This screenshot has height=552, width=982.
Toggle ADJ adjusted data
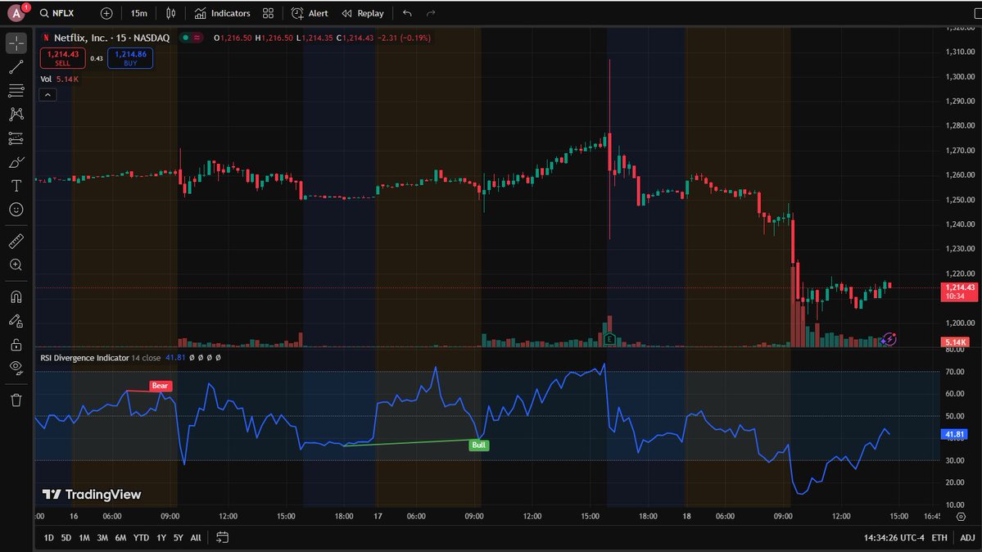[x=967, y=537]
